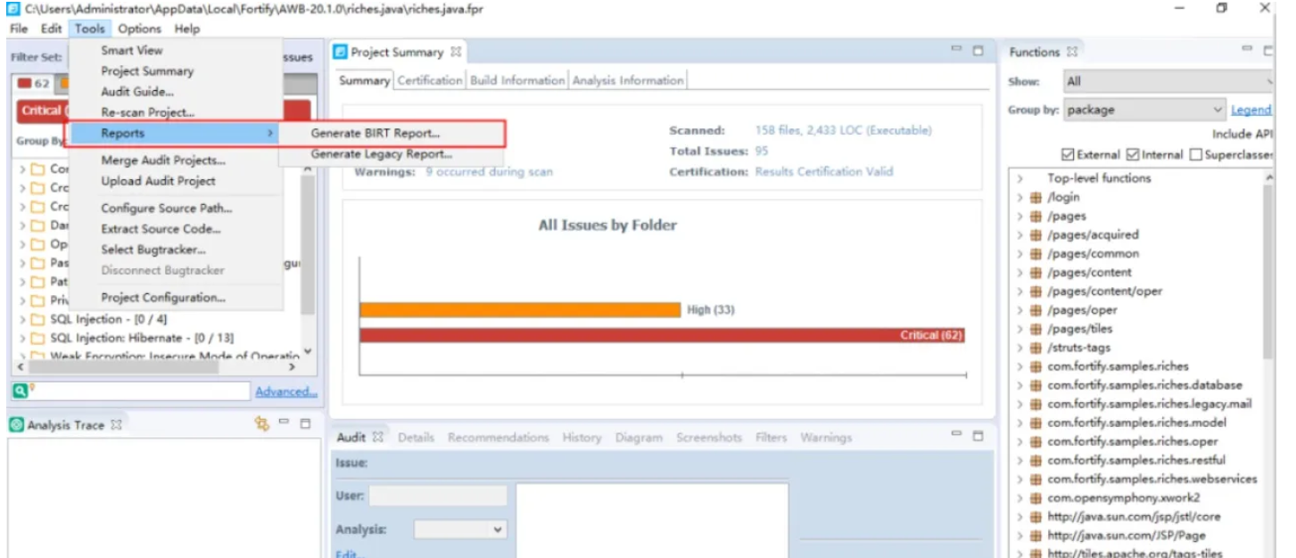Image resolution: width=1296 pixels, height=558 pixels.
Task: Click the Analysis Trace toolbar tree icon
Action: [261, 424]
